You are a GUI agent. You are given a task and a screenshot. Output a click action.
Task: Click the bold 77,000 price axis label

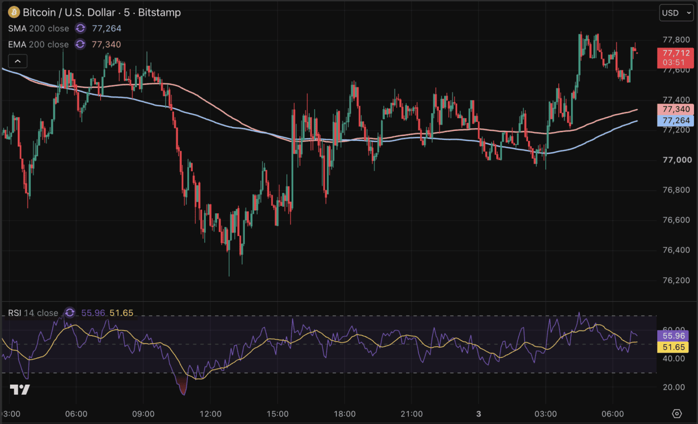[676, 160]
